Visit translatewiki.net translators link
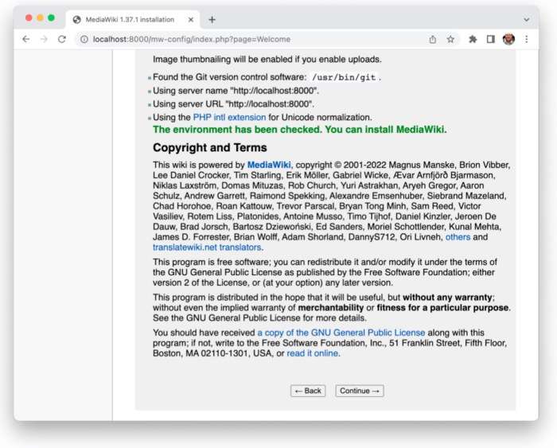The image size is (557, 448). point(207,247)
